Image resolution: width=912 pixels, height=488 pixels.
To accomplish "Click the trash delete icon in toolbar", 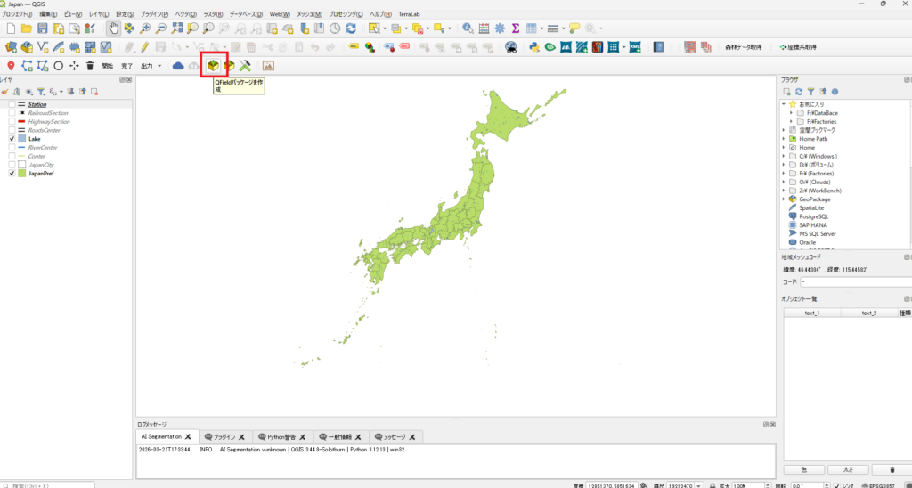I will (x=90, y=65).
